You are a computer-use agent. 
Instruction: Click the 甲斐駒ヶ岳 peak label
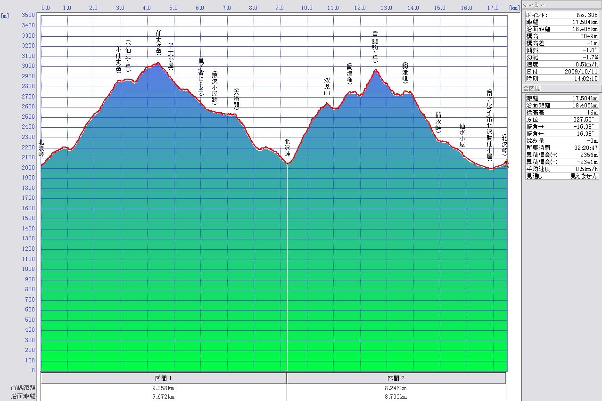tap(375, 47)
